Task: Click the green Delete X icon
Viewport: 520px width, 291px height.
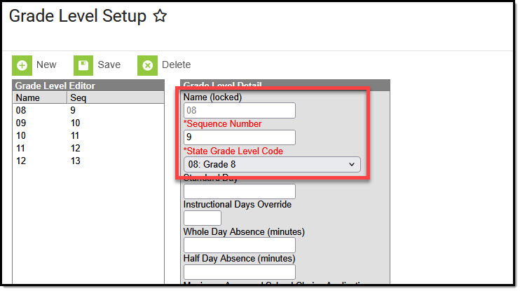Action: [x=147, y=65]
